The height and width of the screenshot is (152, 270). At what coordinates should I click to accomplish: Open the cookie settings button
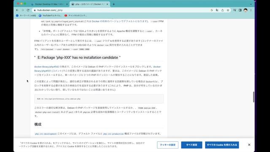click(x=168, y=145)
